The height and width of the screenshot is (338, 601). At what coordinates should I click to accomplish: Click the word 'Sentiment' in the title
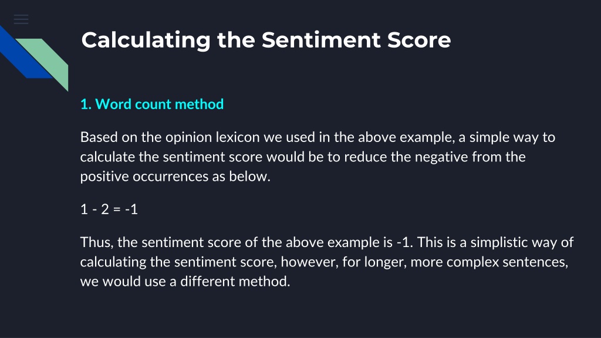pyautogui.click(x=321, y=40)
